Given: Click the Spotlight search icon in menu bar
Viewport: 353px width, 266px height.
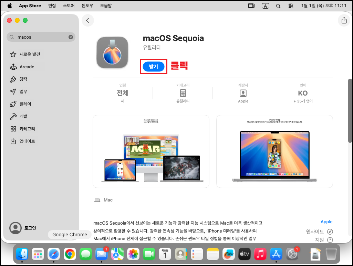Looking at the screenshot, I should (278, 6).
